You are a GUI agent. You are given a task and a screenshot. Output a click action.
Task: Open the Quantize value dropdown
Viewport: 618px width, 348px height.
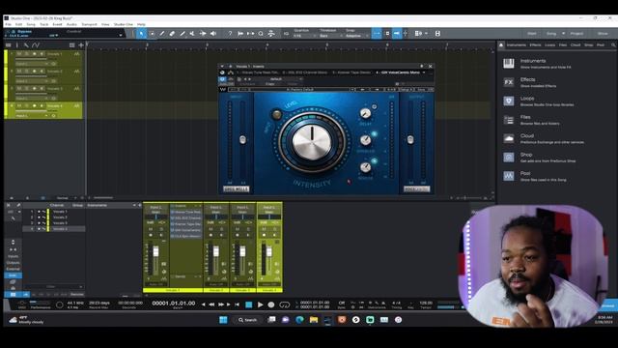click(x=304, y=36)
